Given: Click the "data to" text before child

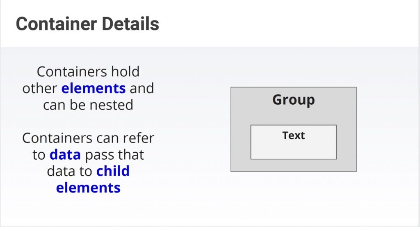Looking at the screenshot, I should (x=70, y=171).
